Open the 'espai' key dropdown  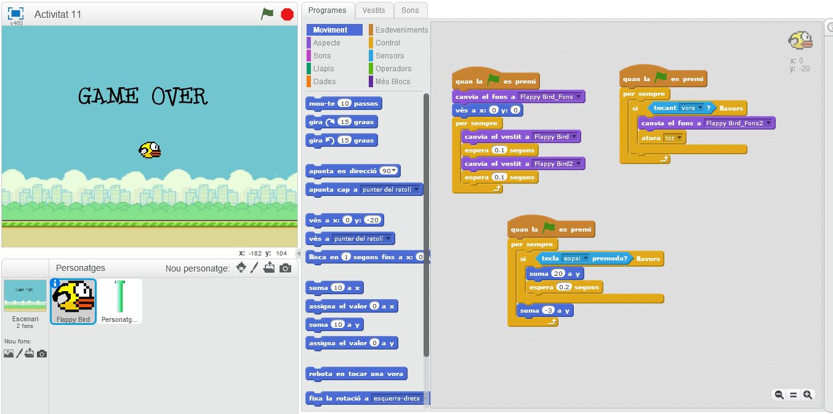576,259
